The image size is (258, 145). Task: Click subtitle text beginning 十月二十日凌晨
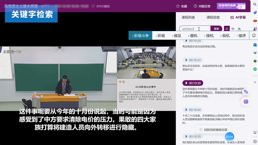click(x=214, y=119)
